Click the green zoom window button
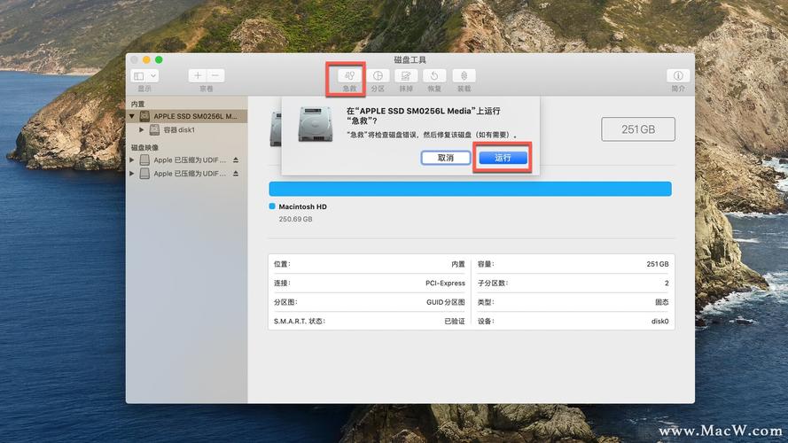Viewport: 788px width, 443px height. click(x=159, y=59)
